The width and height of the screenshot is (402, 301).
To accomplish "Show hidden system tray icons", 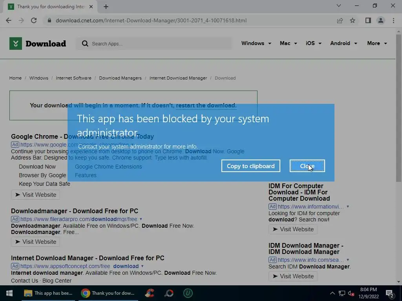I will coord(332,293).
